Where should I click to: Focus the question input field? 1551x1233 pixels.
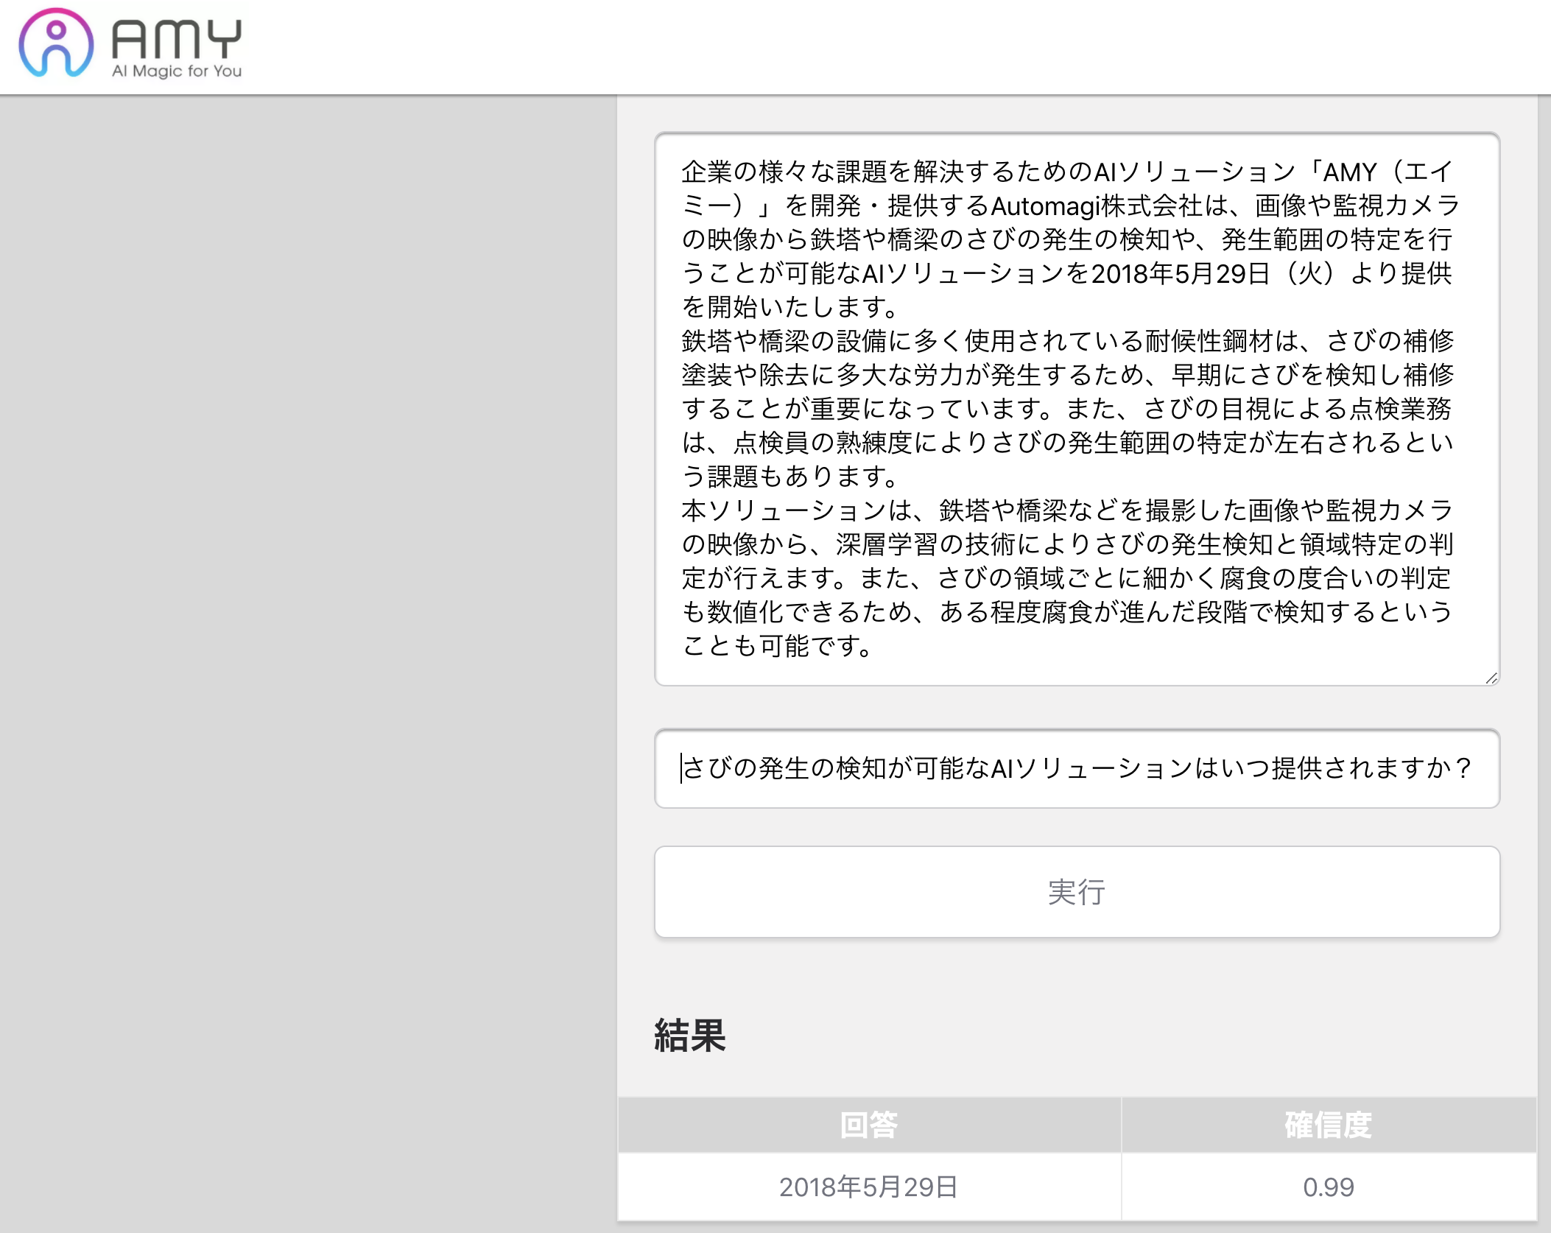pyautogui.click(x=1077, y=768)
